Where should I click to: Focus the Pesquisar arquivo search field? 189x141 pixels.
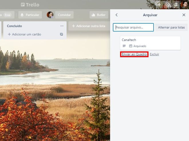tap(133, 27)
